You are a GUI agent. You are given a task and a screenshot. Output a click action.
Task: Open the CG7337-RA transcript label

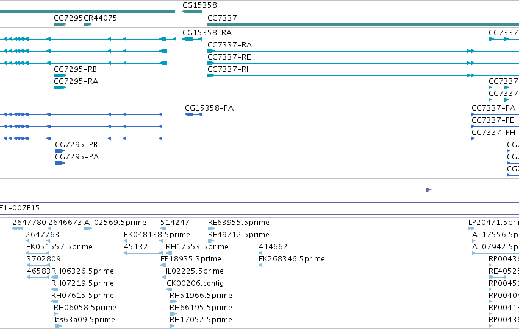[230, 45]
